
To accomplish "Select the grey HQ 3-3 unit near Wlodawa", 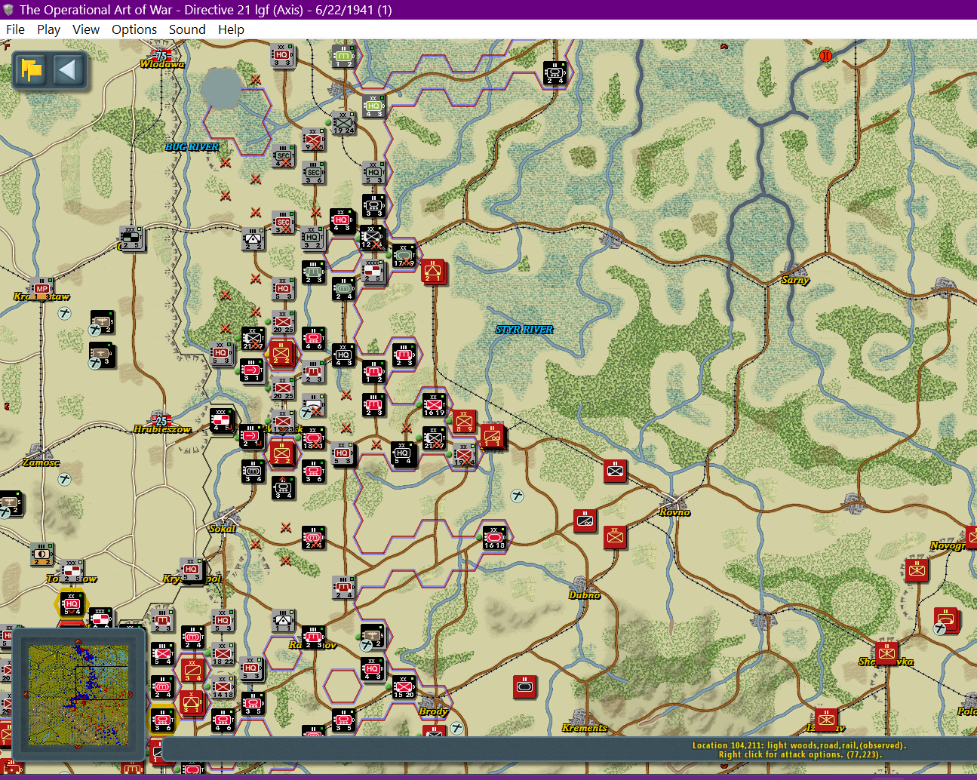I will (282, 56).
